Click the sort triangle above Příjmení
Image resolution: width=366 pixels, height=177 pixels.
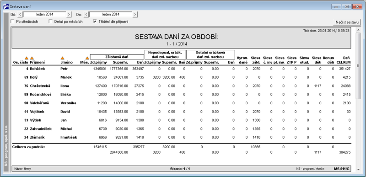32,58
